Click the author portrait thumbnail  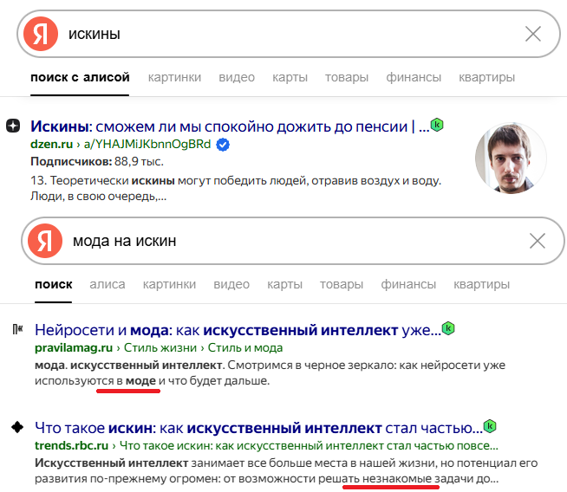click(x=511, y=159)
